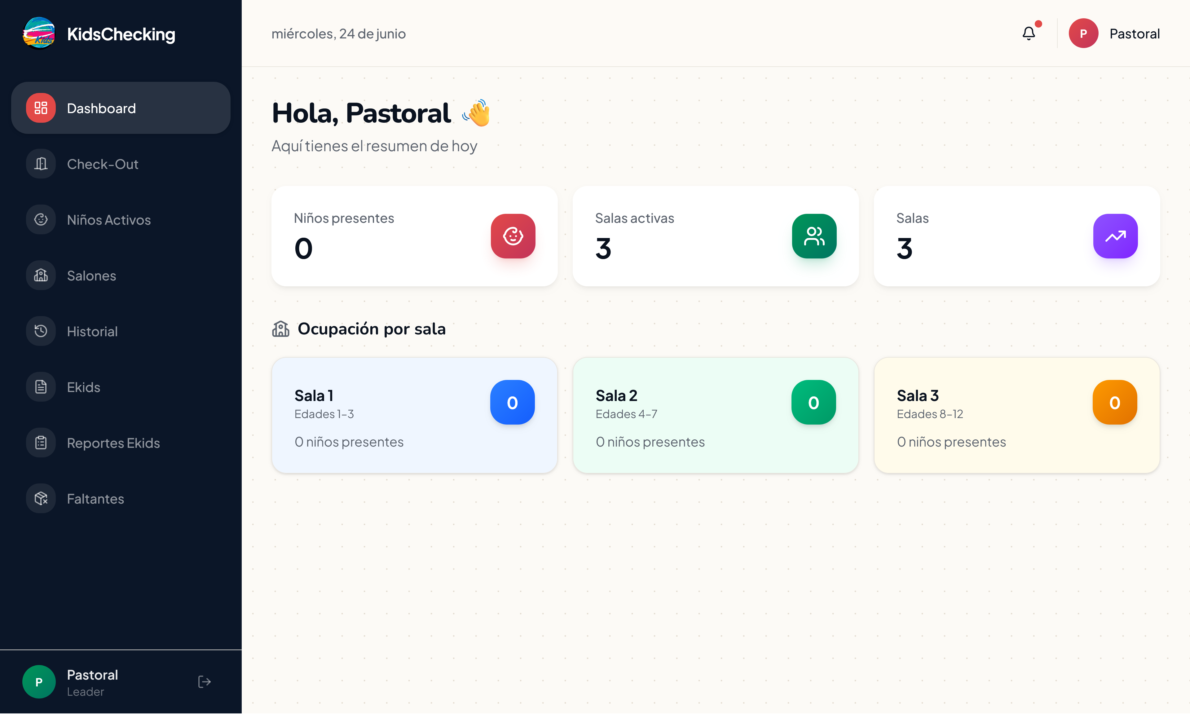The height and width of the screenshot is (714, 1190).
Task: Select Ekids in the sidebar
Action: click(121, 387)
